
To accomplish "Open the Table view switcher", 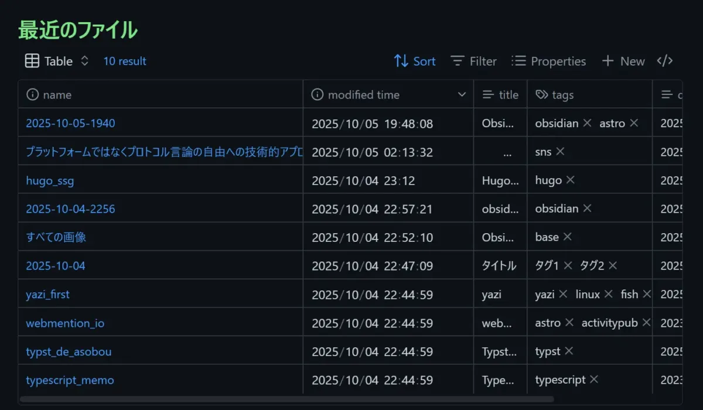I will tap(57, 61).
